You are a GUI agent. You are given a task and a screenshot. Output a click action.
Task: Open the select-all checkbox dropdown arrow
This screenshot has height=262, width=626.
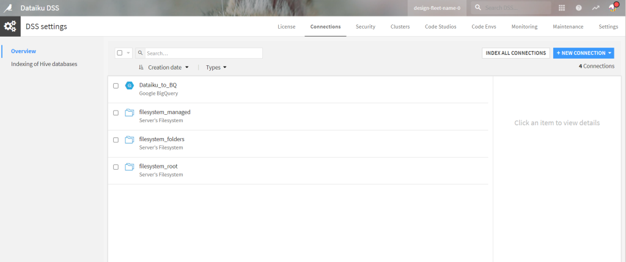click(128, 53)
